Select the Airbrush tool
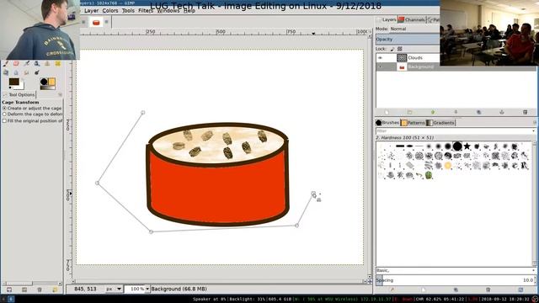 pos(26,64)
